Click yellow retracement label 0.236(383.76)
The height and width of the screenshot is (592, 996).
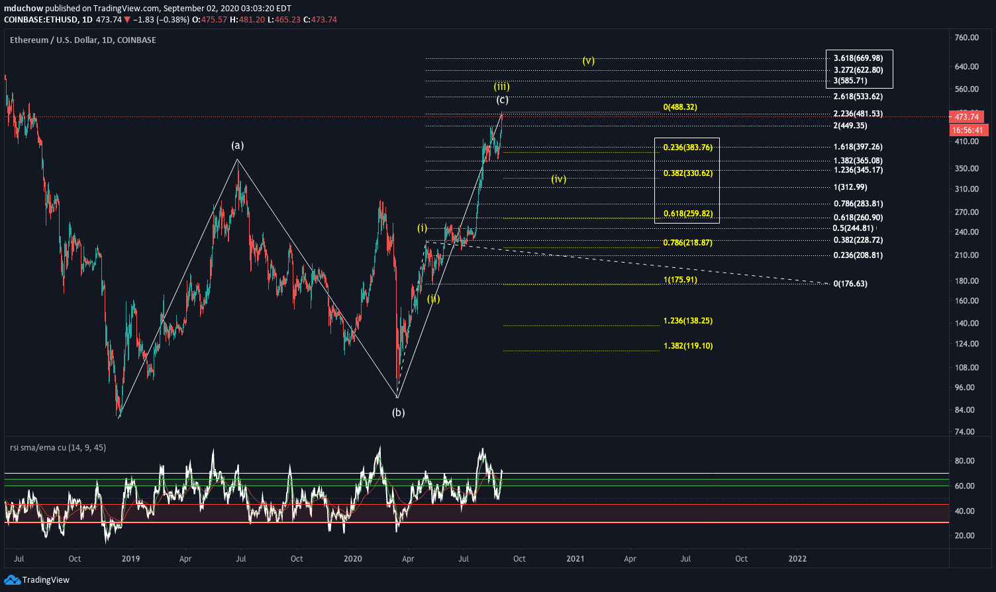tap(688, 148)
